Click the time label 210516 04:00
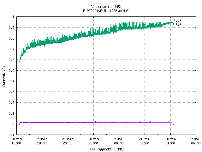The image size is (202, 152). click(170, 141)
